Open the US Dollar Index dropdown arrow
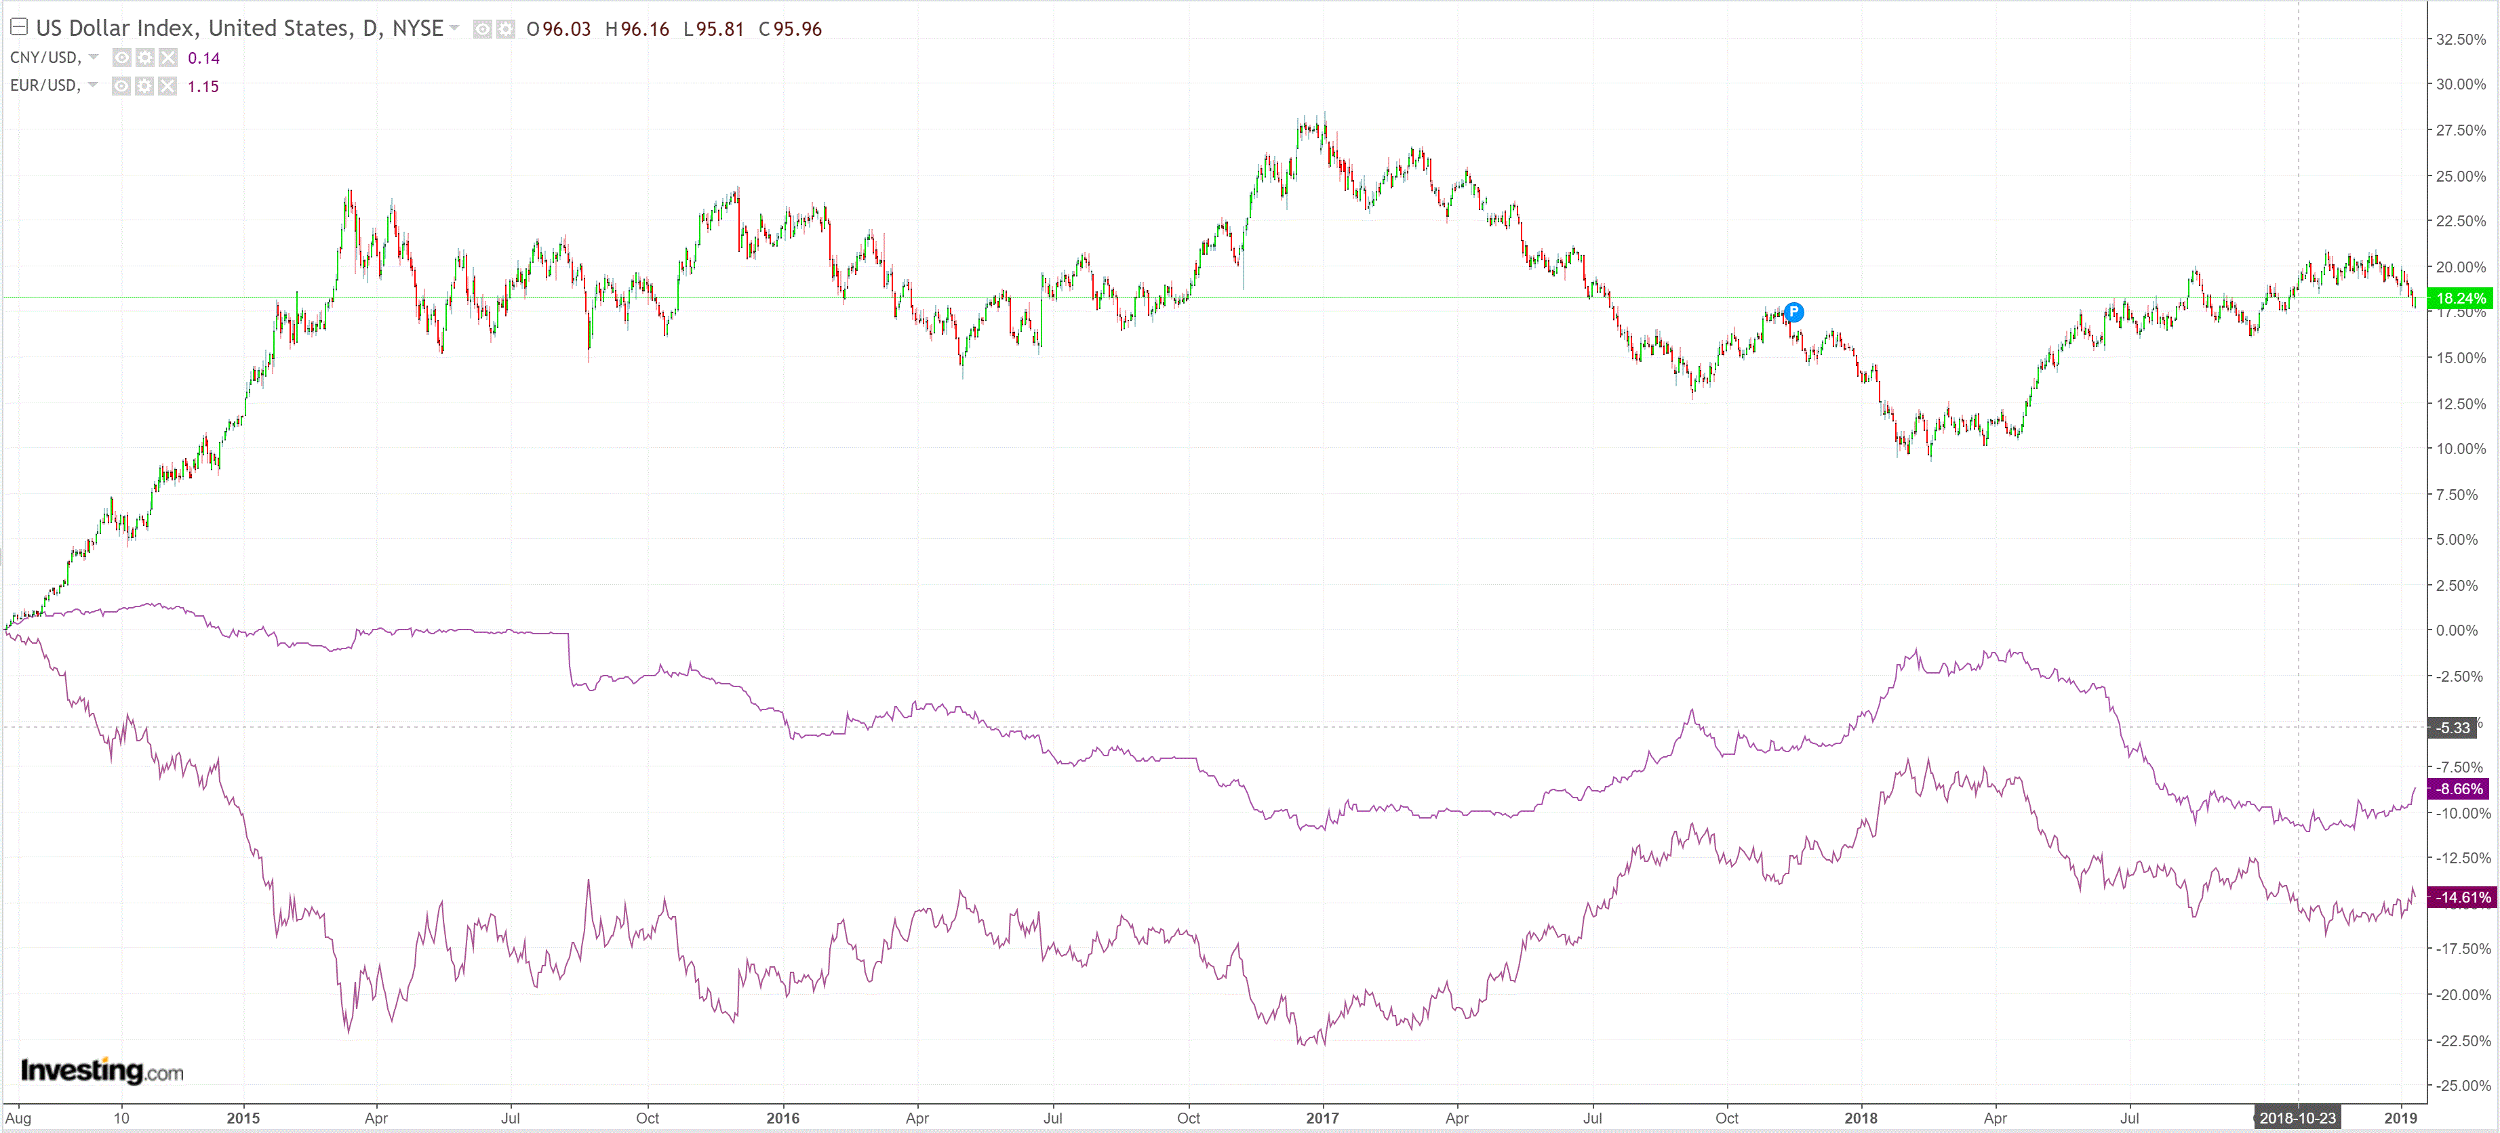 click(454, 28)
